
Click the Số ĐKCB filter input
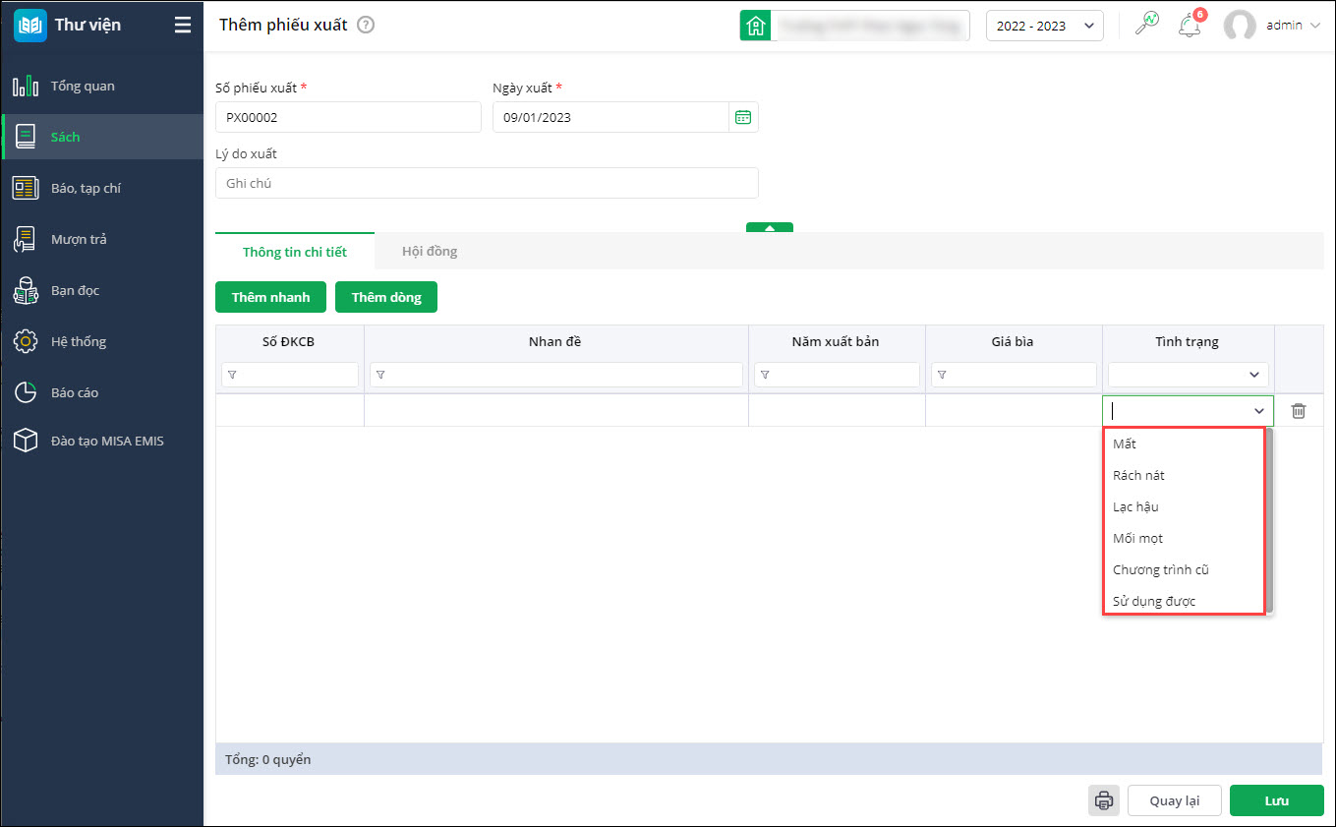click(x=290, y=375)
